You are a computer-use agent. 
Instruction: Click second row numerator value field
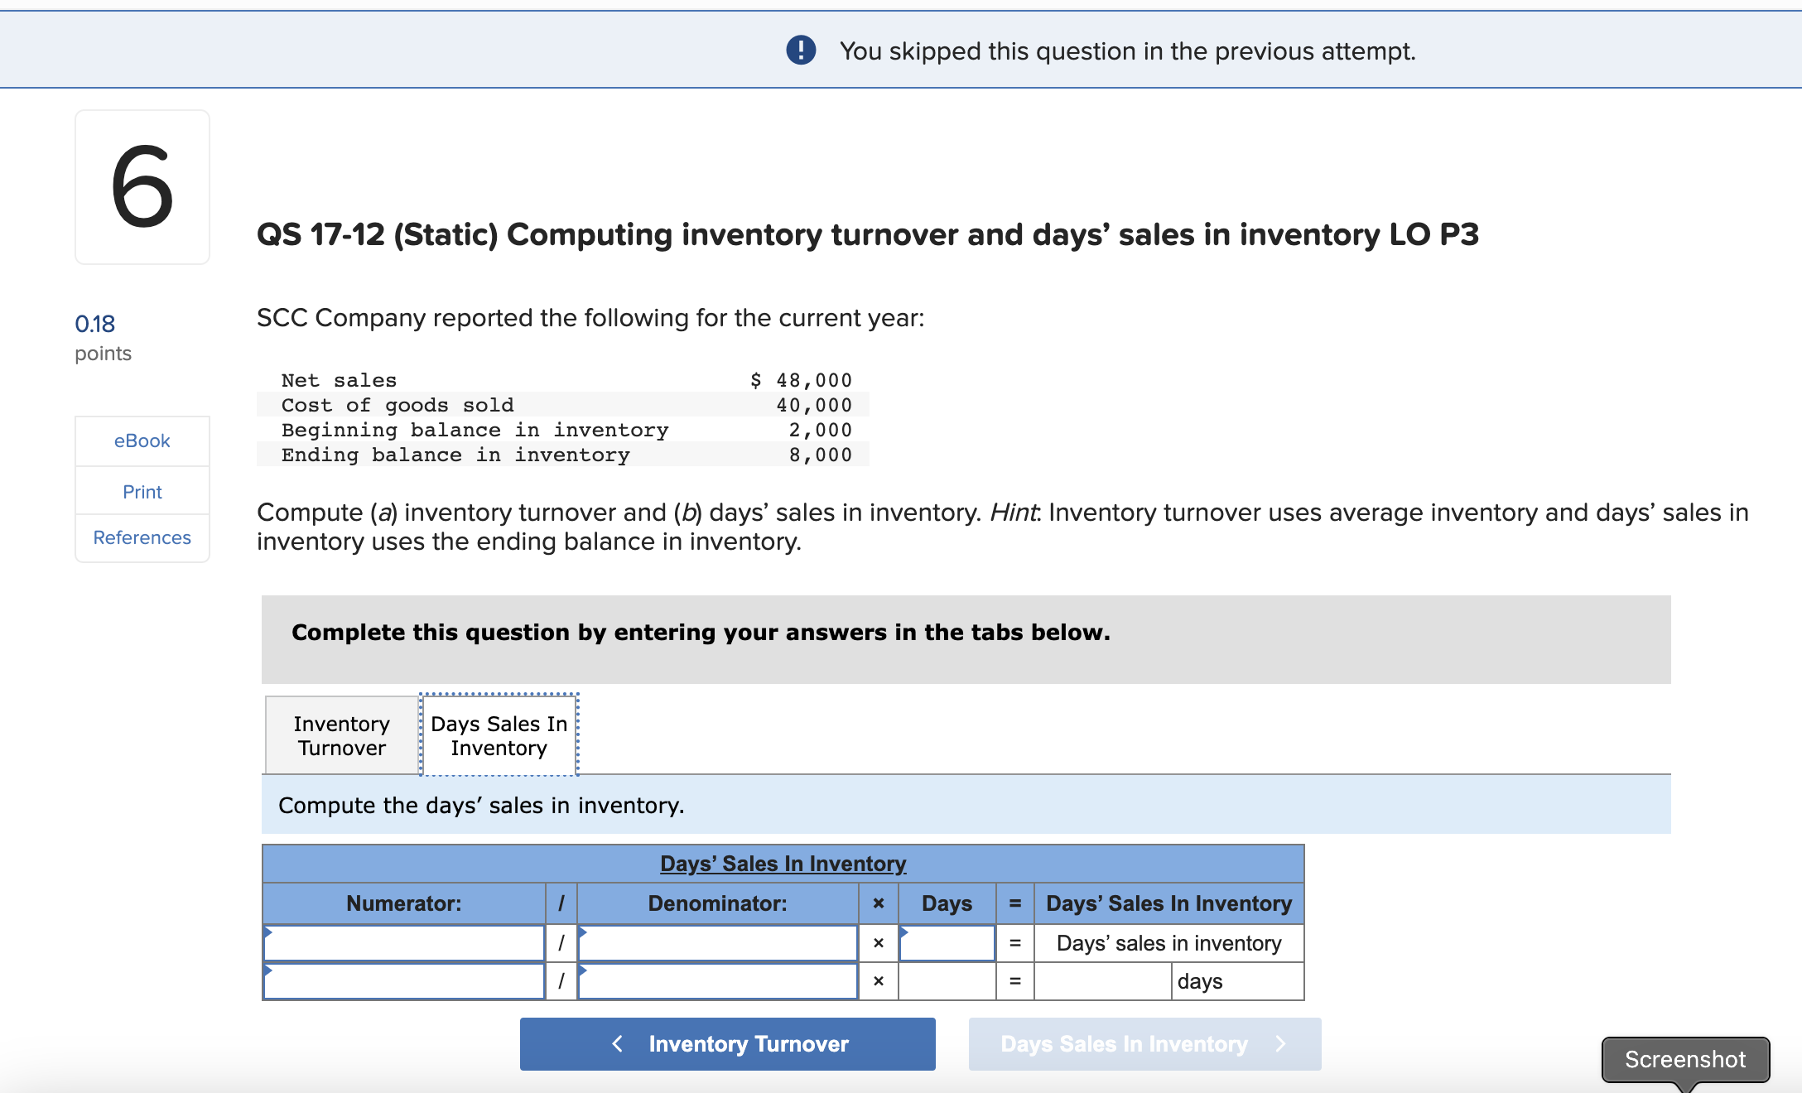click(x=404, y=981)
